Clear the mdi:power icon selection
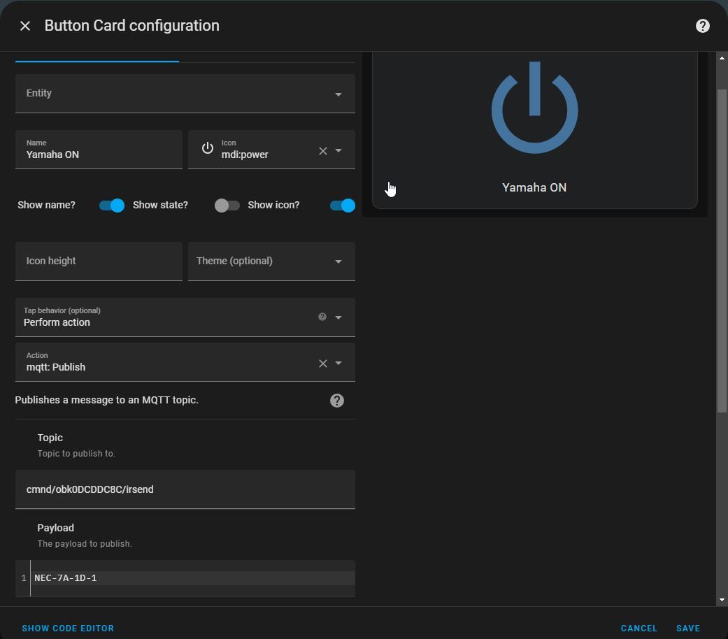Image resolution: width=728 pixels, height=639 pixels. [323, 151]
